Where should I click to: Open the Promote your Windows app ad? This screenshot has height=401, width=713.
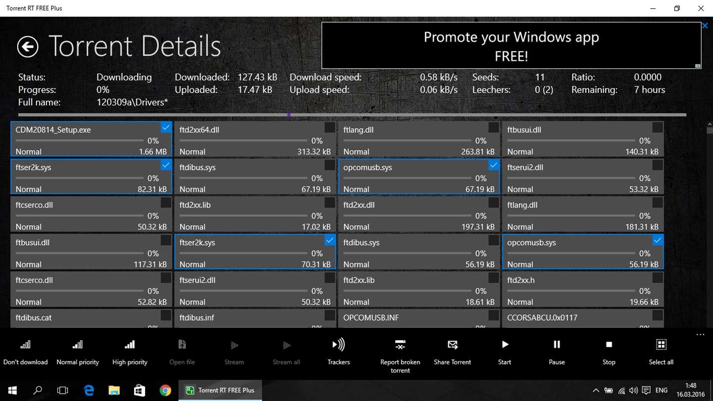[511, 46]
